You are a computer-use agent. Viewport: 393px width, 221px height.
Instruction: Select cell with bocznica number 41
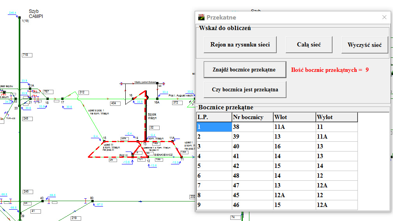[x=253, y=156]
